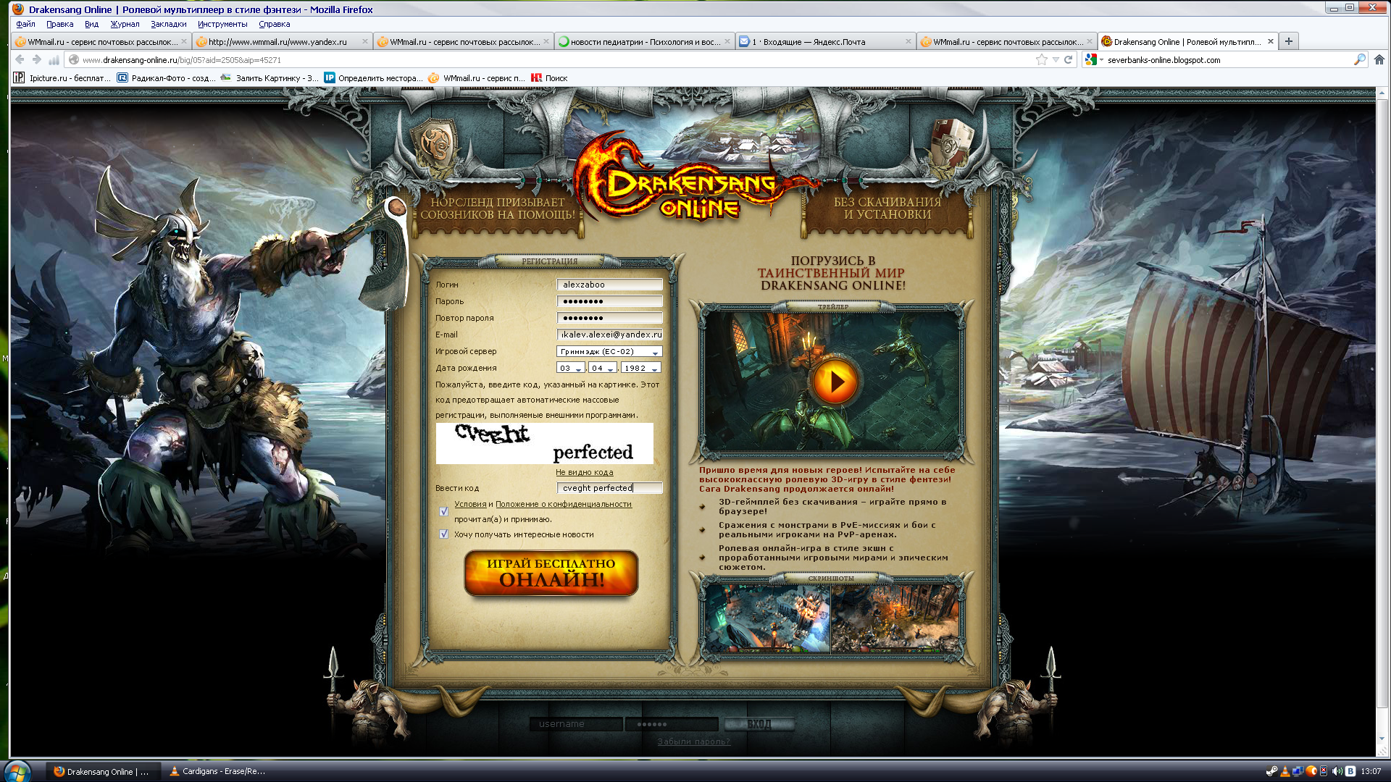
Task: Click the browser Forward arrow button
Action: (36, 60)
